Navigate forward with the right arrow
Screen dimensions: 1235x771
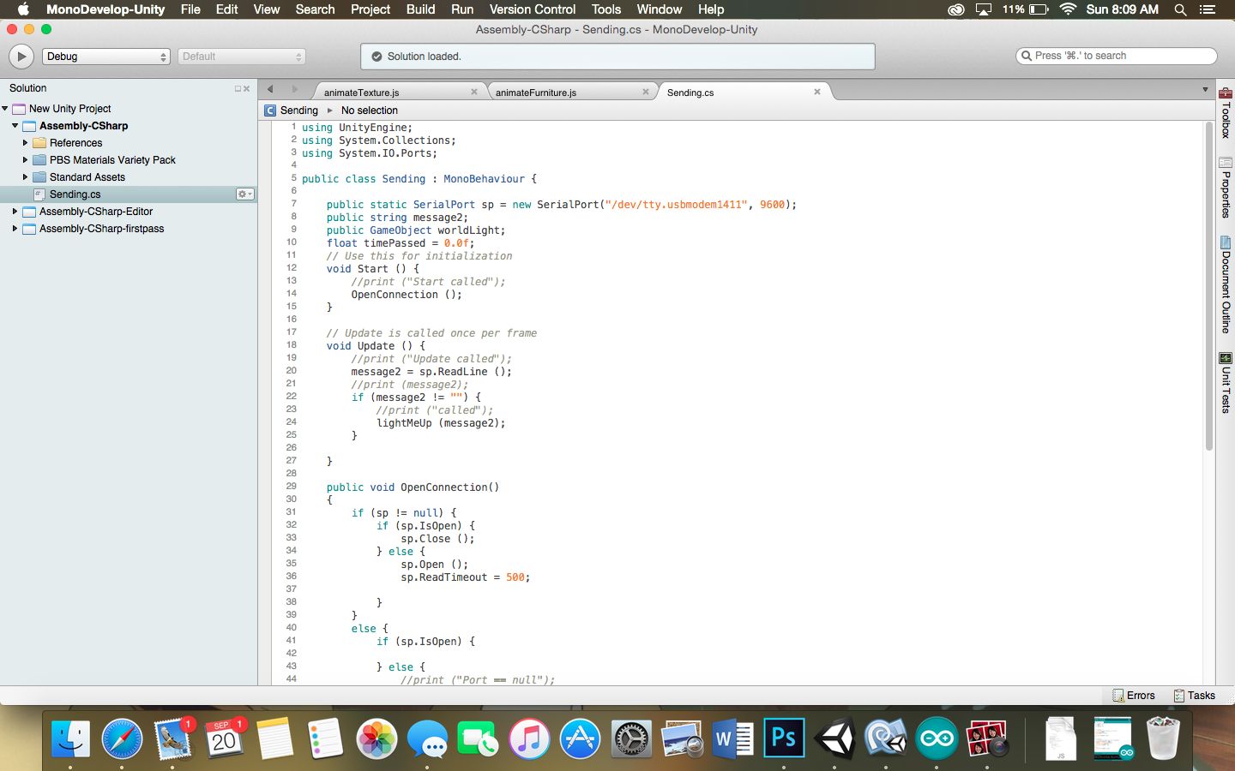[x=294, y=89]
